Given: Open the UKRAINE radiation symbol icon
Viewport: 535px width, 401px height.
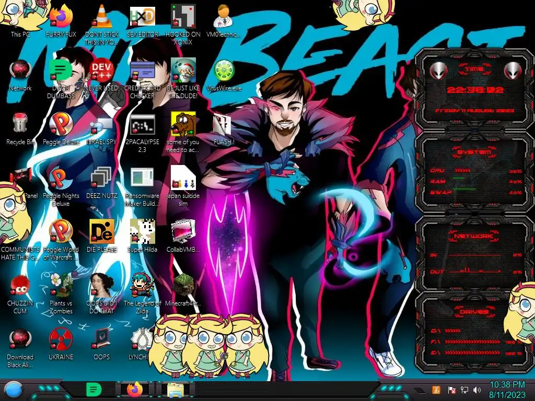Looking at the screenshot, I should (x=61, y=345).
